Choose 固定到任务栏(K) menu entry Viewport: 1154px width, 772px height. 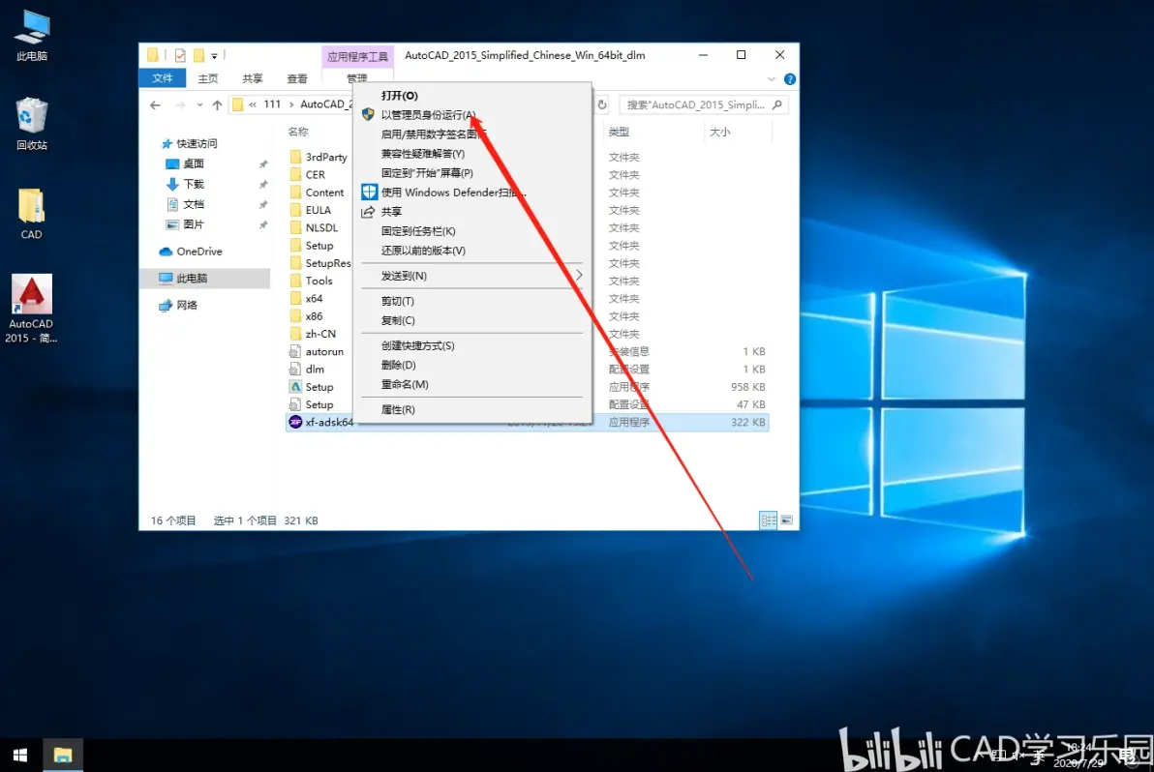(418, 231)
